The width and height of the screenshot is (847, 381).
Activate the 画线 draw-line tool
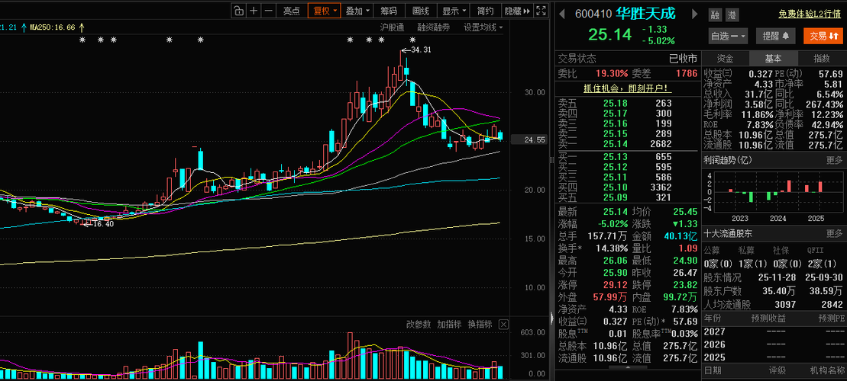(x=420, y=10)
